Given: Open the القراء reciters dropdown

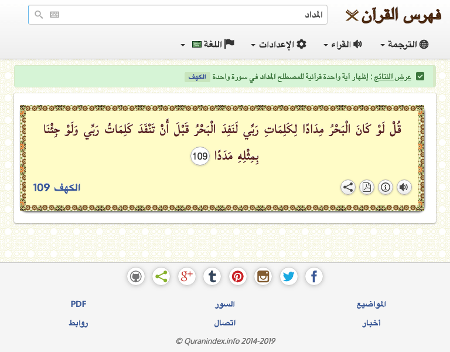Looking at the screenshot, I should 343,45.
